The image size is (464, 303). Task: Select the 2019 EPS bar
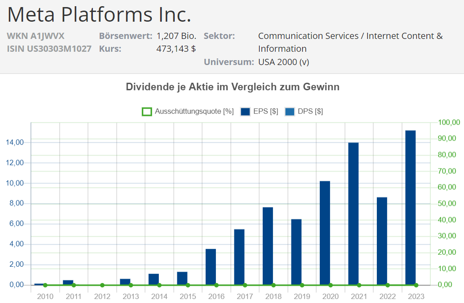(296, 252)
